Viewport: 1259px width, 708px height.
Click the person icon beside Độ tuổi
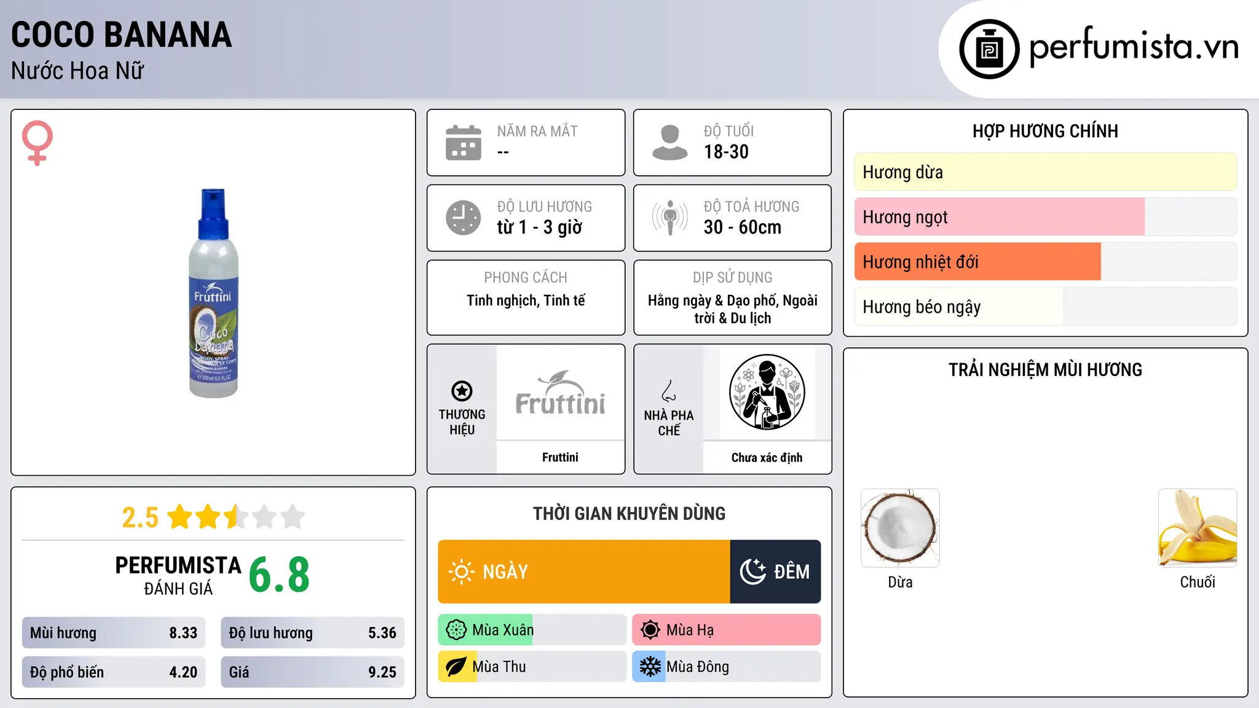pyautogui.click(x=669, y=143)
